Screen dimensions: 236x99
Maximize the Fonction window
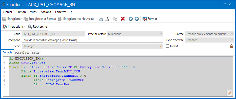225,5
